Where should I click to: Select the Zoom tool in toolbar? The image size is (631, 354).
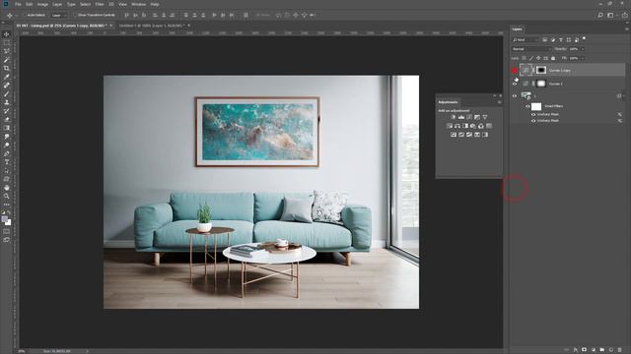click(7, 196)
